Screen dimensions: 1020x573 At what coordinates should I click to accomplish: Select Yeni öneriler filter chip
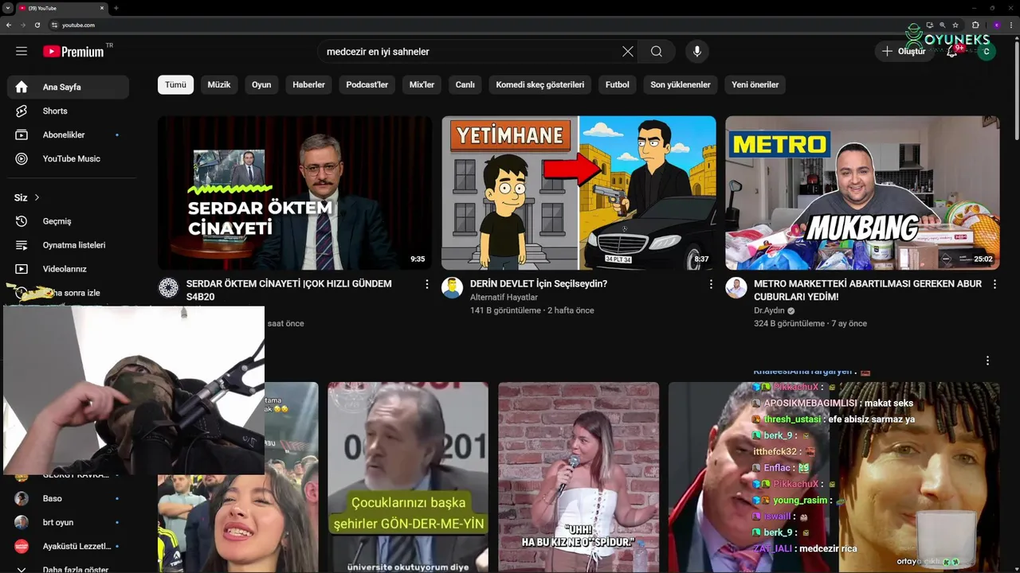[x=755, y=84]
